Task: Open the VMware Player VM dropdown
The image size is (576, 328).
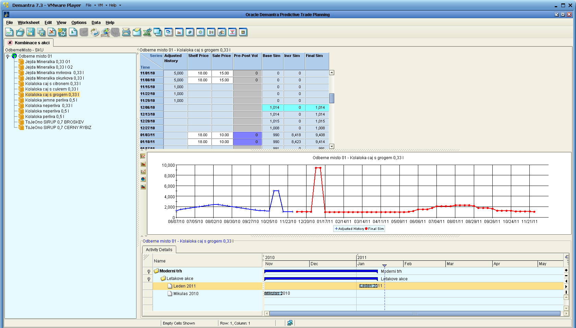Action: pos(102,5)
